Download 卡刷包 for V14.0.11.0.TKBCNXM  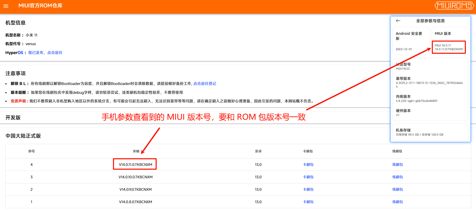click(308, 165)
